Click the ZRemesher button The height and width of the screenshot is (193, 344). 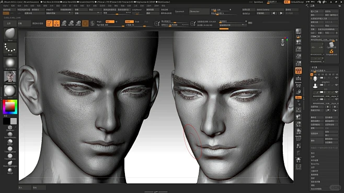click(199, 11)
